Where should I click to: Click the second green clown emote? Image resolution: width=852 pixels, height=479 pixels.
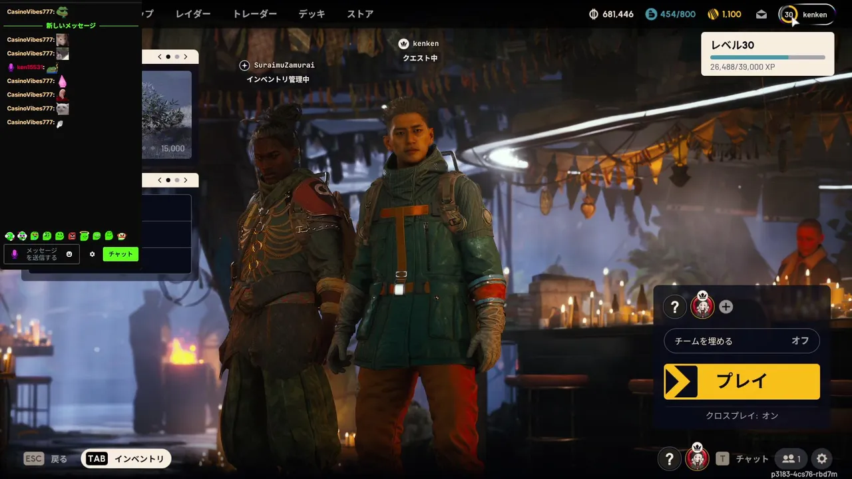[x=22, y=236]
